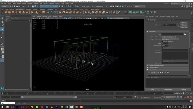Click play forward playback button
Screen dimensions: 193x109
(x=184, y=93)
